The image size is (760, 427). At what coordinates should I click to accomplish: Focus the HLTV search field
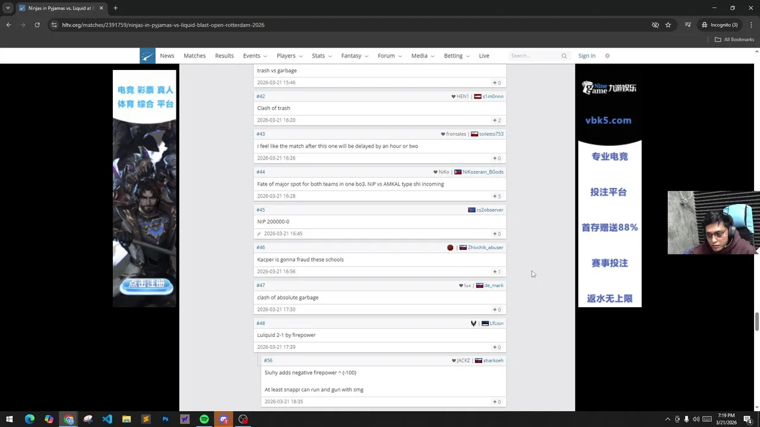tap(534, 56)
